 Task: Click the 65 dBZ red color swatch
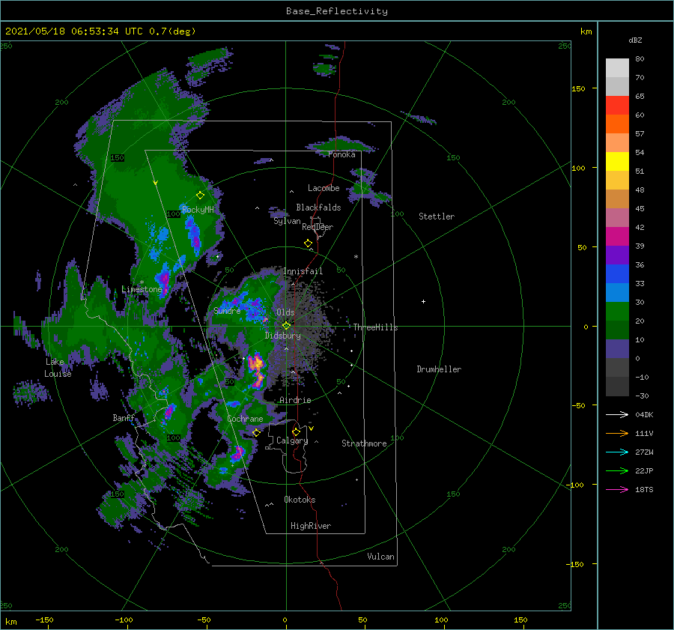coord(617,105)
